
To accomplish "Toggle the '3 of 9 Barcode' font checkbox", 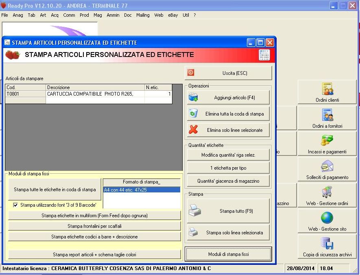I will (x=15, y=205).
